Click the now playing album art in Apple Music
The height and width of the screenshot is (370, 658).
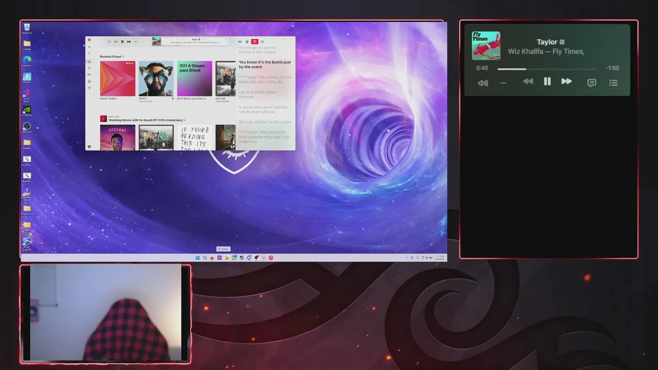156,41
